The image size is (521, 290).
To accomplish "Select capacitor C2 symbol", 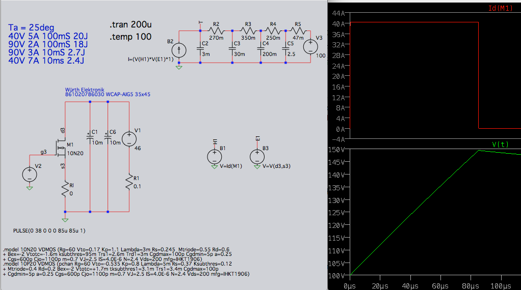I will tap(200, 48).
